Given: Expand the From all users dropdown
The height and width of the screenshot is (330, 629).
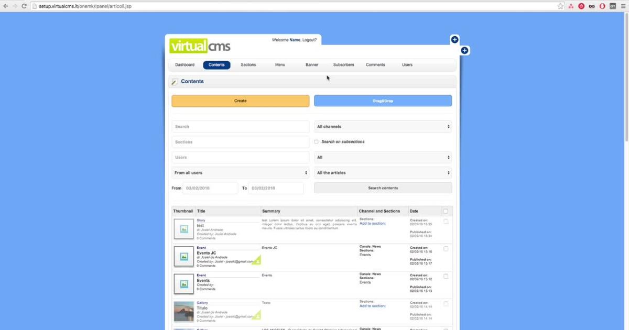Looking at the screenshot, I should point(240,173).
